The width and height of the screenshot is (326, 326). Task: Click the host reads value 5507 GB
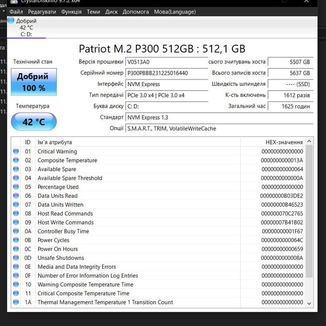coord(291,62)
